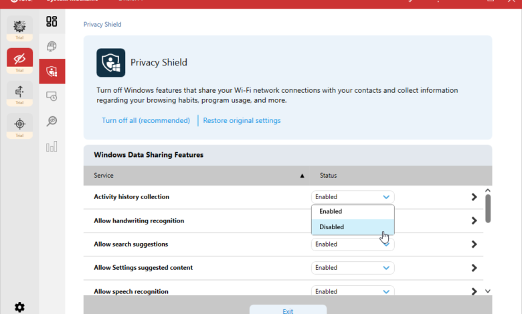Viewport: 522px width, 314px height.
Task: Select the Activity history collection row label
Action: (x=131, y=196)
